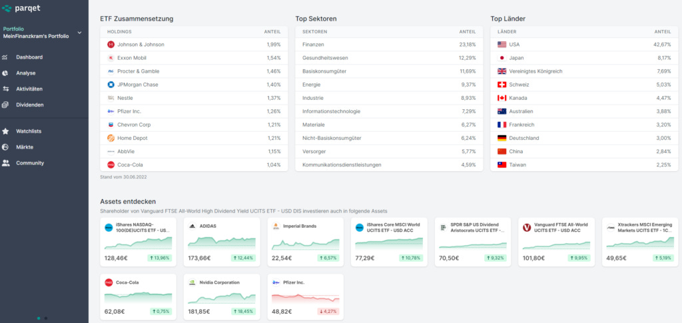This screenshot has width=682, height=323.
Task: Click the Procter & Gamble logo
Action: [x=111, y=71]
